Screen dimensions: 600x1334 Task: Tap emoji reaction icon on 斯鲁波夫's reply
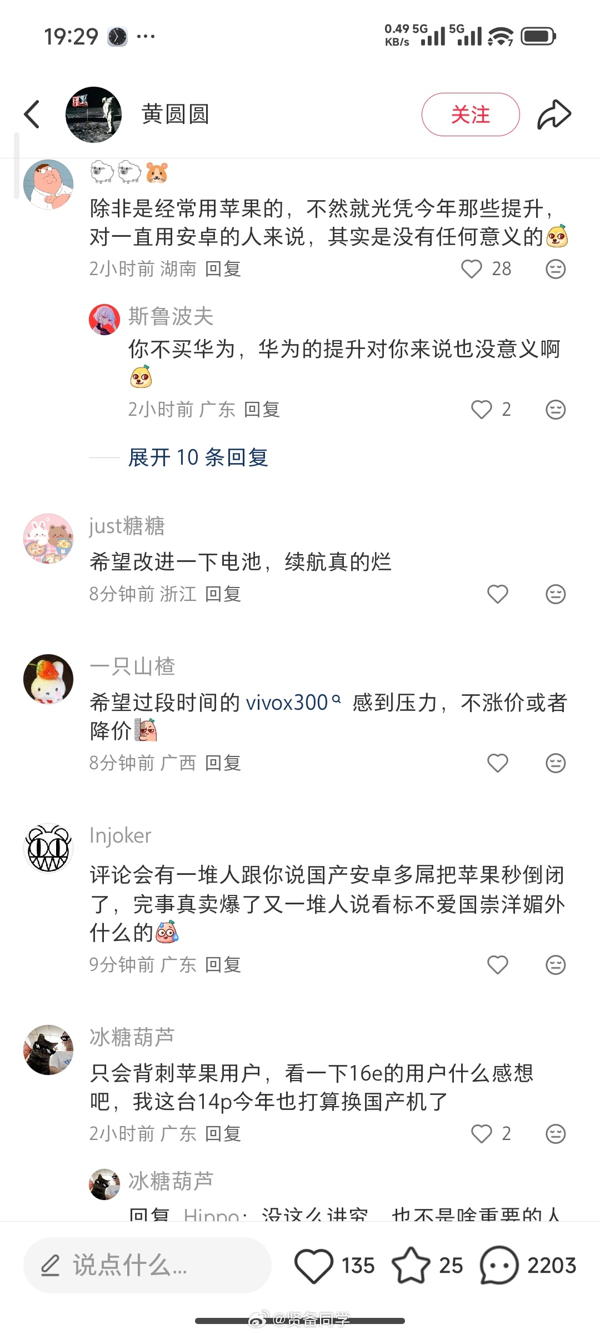pos(556,410)
